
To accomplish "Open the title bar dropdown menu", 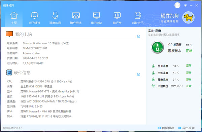I will point(186,5).
